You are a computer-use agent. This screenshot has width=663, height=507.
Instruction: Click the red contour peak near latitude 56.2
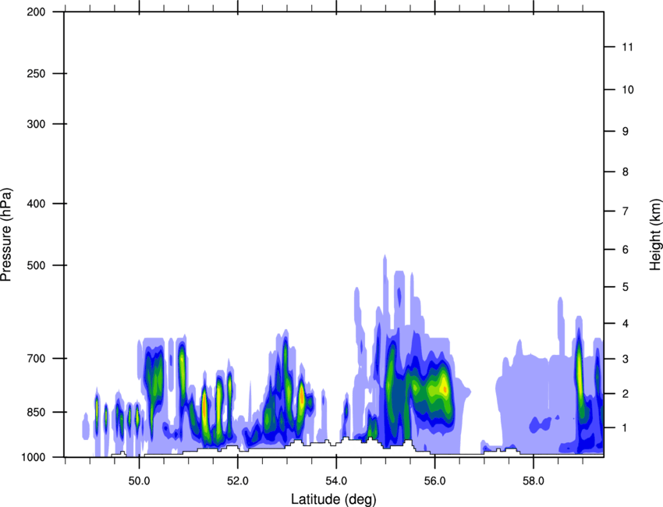point(444,388)
